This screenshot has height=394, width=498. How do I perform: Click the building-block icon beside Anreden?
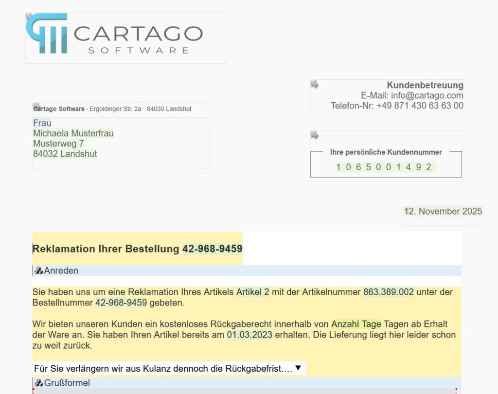pyautogui.click(x=38, y=271)
